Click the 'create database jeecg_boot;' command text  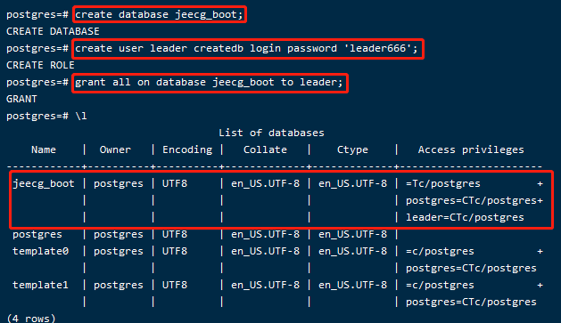[x=159, y=14]
